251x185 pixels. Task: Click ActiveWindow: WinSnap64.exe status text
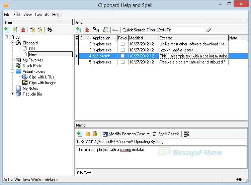[x=30, y=180]
